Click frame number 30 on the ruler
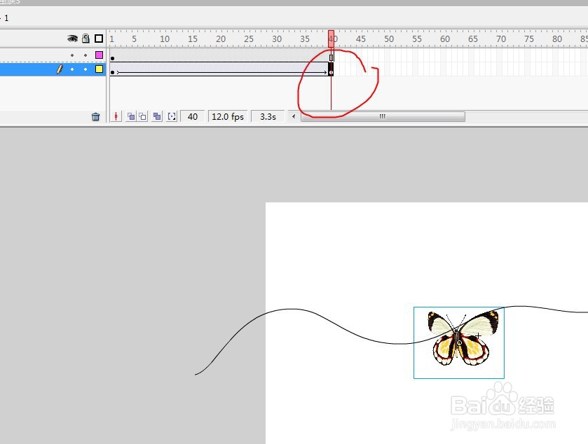588x444 pixels. click(x=277, y=39)
